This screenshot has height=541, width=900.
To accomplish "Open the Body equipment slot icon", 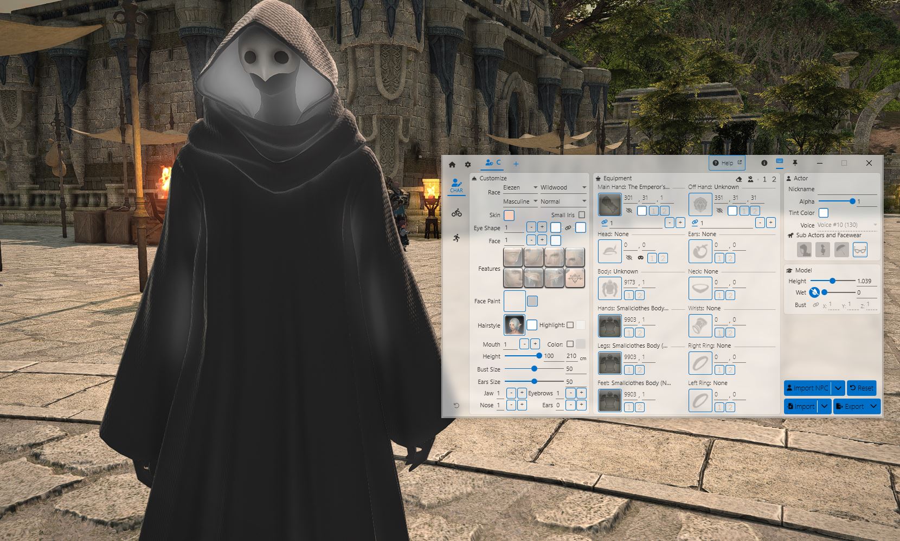I will pos(609,289).
